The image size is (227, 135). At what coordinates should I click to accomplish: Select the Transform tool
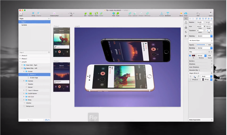(91, 13)
